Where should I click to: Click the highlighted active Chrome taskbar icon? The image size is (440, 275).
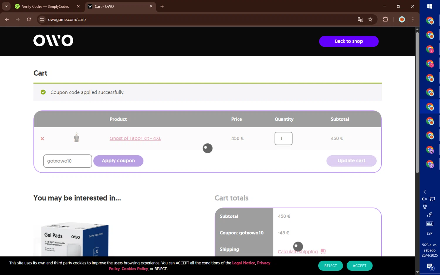coord(430,107)
